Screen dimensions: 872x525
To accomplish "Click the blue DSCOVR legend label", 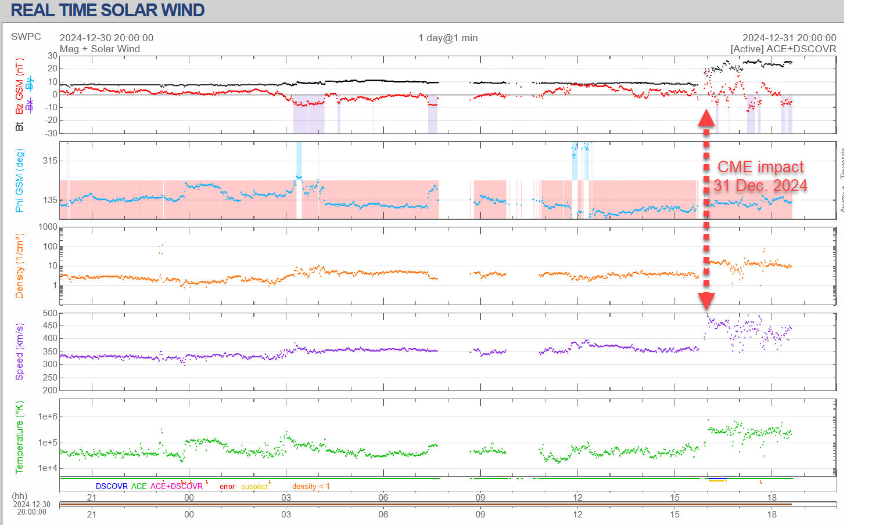I will click(x=112, y=486).
